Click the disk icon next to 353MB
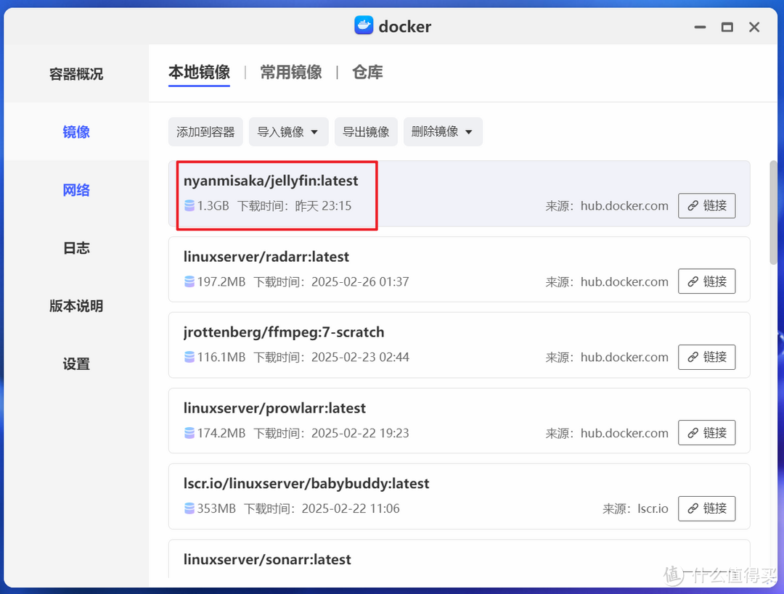 point(189,508)
